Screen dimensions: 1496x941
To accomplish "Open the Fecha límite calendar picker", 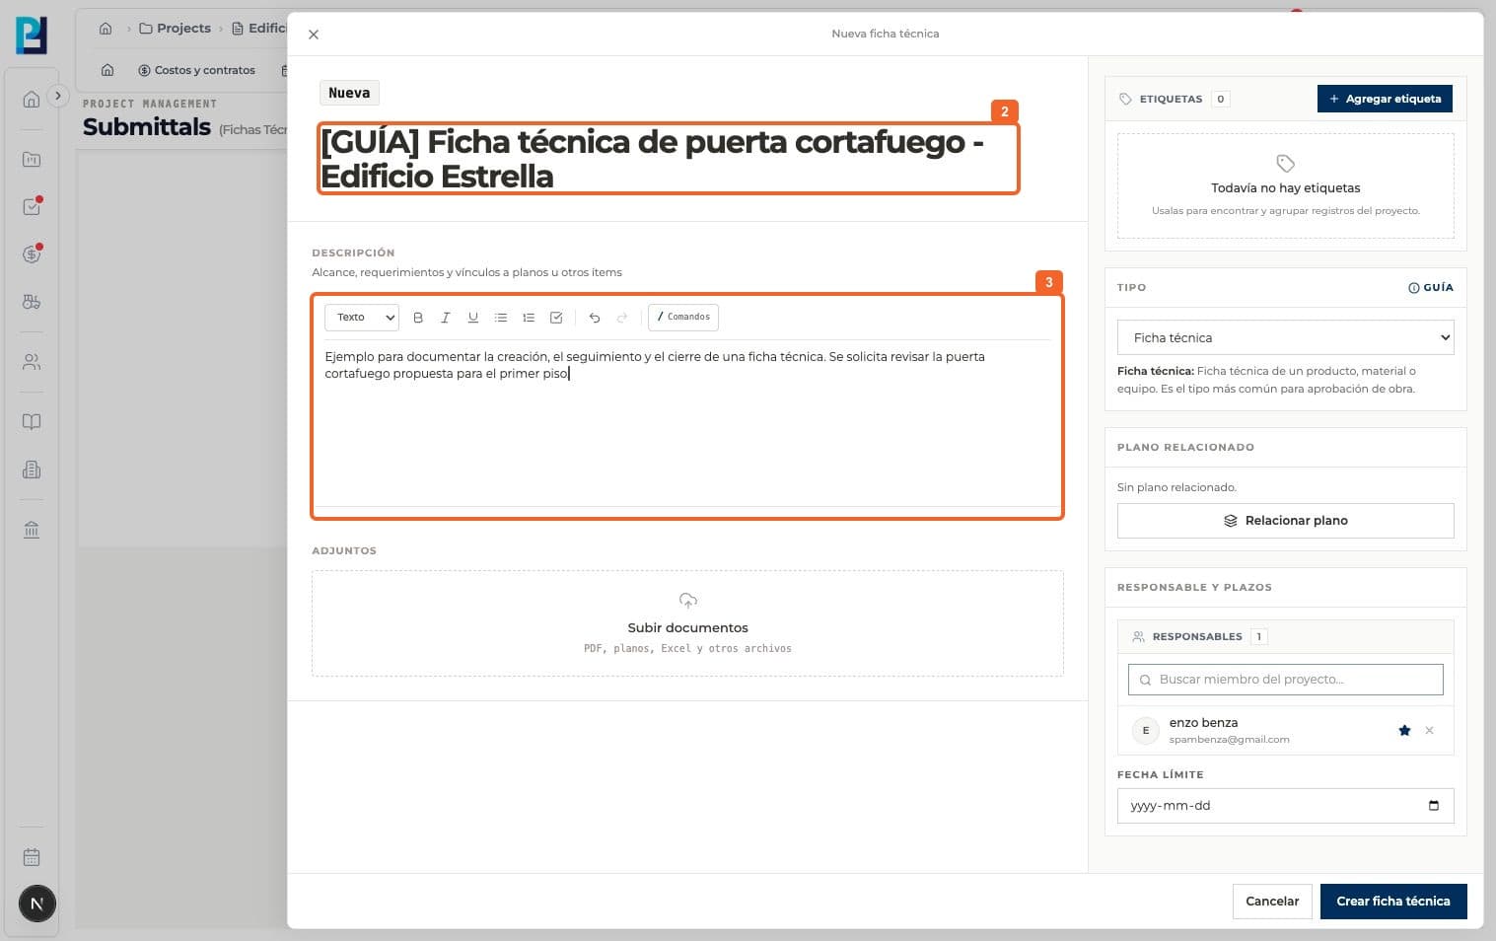I will tap(1434, 806).
